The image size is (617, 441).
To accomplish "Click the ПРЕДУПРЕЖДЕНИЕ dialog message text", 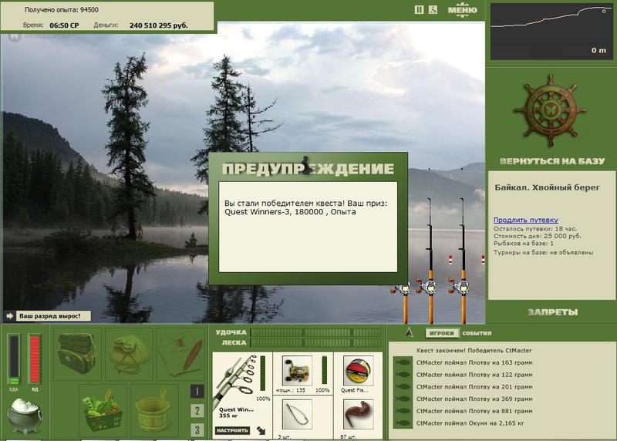I will tap(305, 207).
